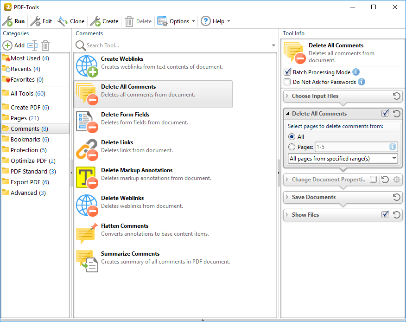
Task: Reset the Save Documents step with its reset icon
Action: pyautogui.click(x=396, y=197)
